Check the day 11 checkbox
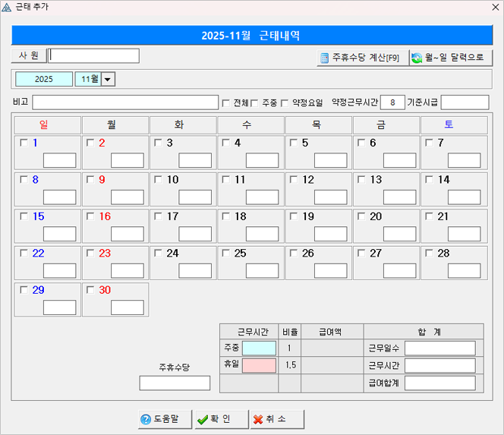 (226, 179)
